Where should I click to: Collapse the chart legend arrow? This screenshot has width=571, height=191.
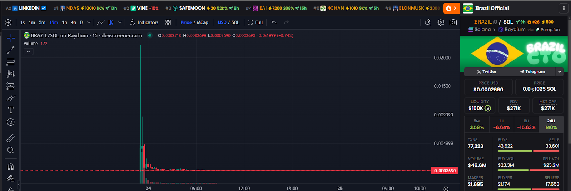[28, 51]
